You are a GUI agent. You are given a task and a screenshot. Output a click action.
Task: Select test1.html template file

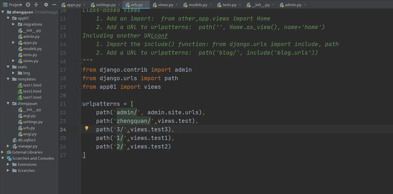tap(29, 85)
